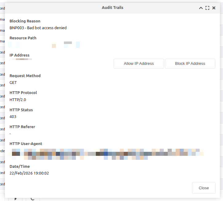The image size is (223, 201).
Task: Click the Close button at dialog bottom
Action: [x=204, y=188]
